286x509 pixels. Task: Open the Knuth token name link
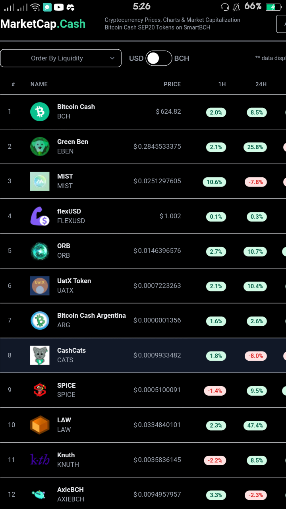click(x=66, y=455)
